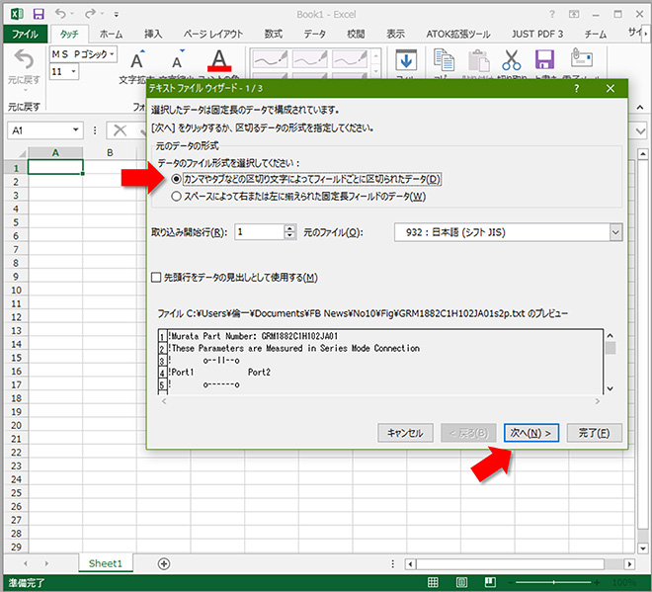
Task: Click the Excel application icon in title bar
Action: click(16, 14)
